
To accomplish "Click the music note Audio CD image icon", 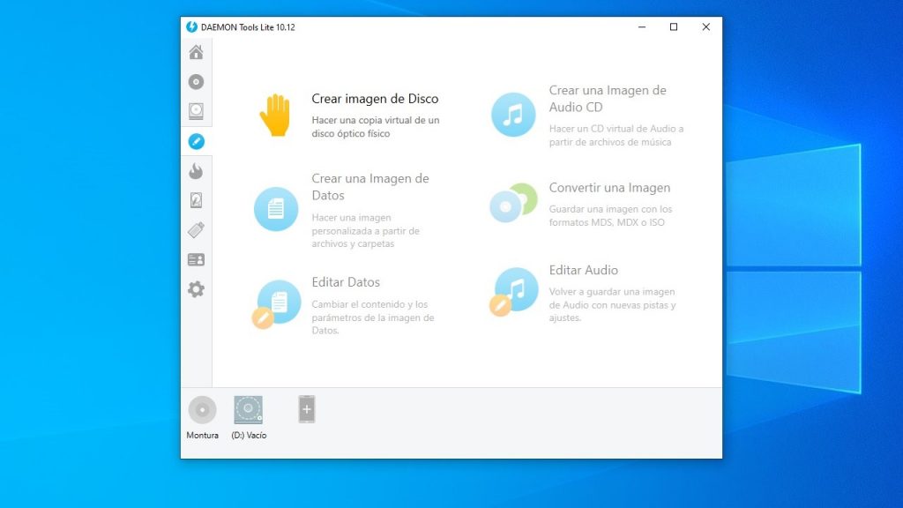I will tap(513, 115).
